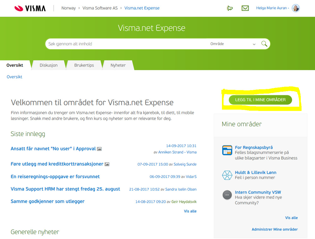Click text Hva skjer videre med nye Community?
Image resolution: width=315 pixels, height=239 pixels.
(258, 200)
